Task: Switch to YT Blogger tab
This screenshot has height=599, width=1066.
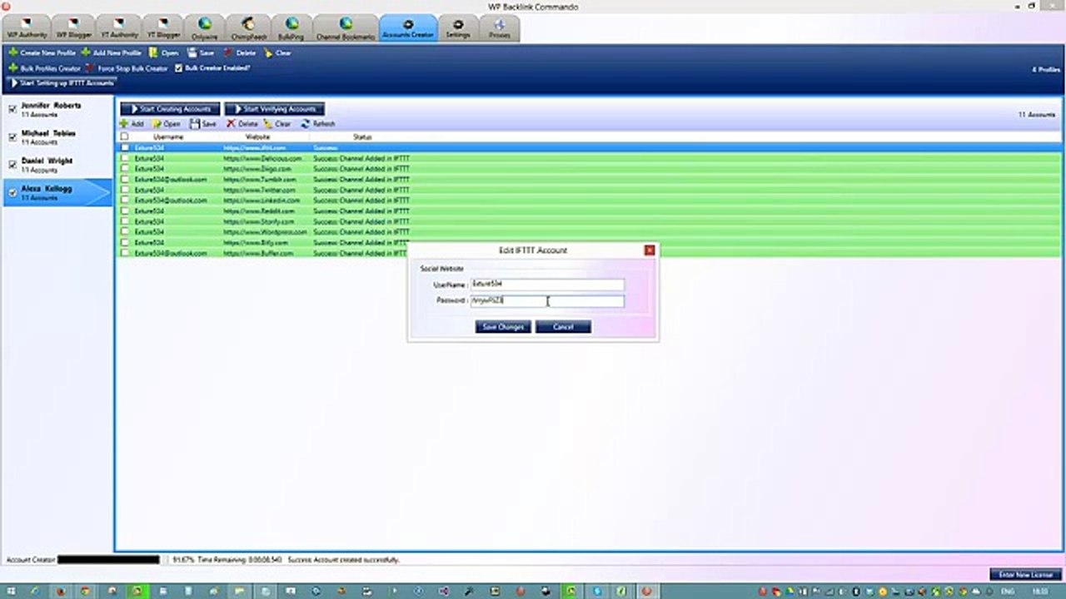Action: tap(163, 27)
